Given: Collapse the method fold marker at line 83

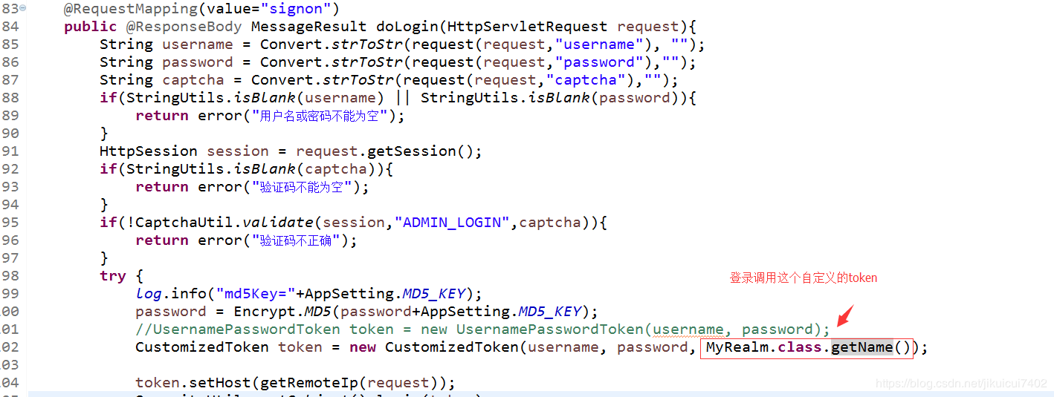Looking at the screenshot, I should pos(23,8).
